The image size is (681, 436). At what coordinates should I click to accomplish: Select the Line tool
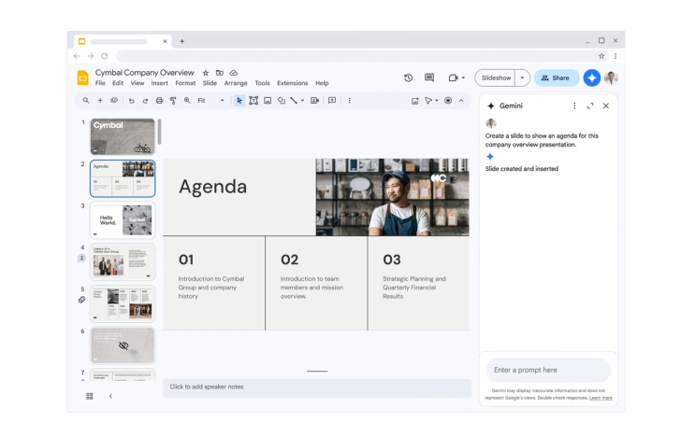click(x=294, y=101)
